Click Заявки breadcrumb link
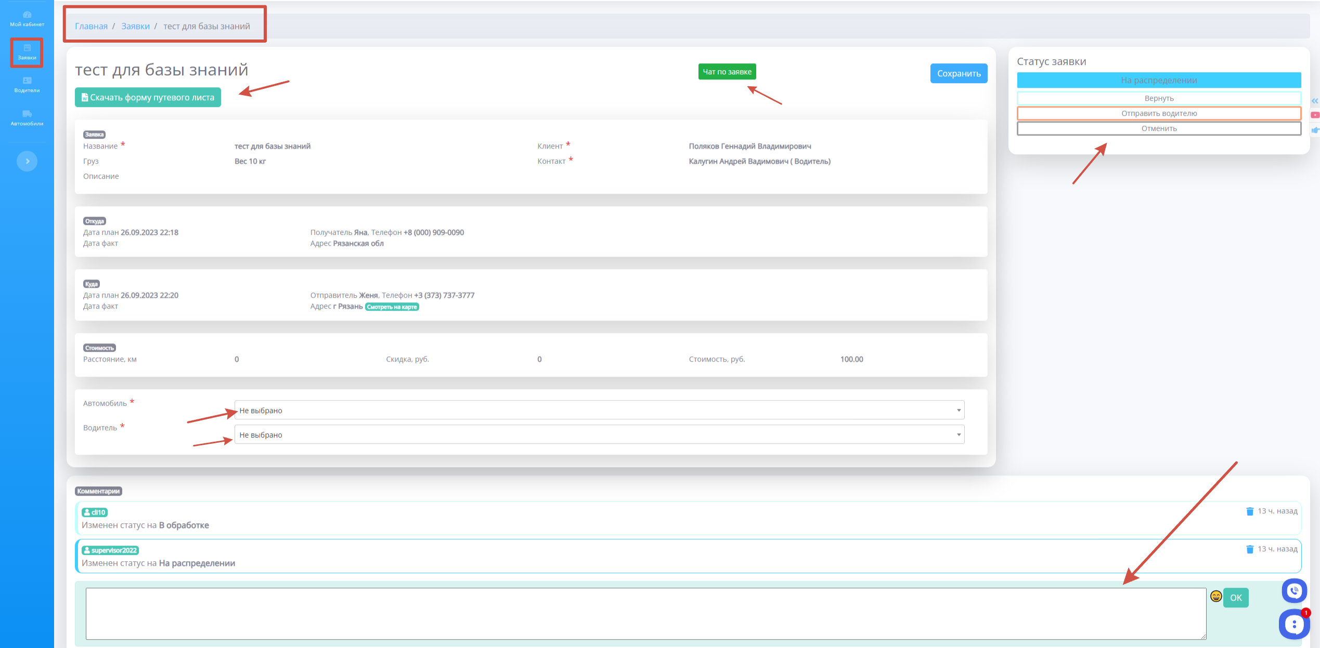 [x=135, y=26]
